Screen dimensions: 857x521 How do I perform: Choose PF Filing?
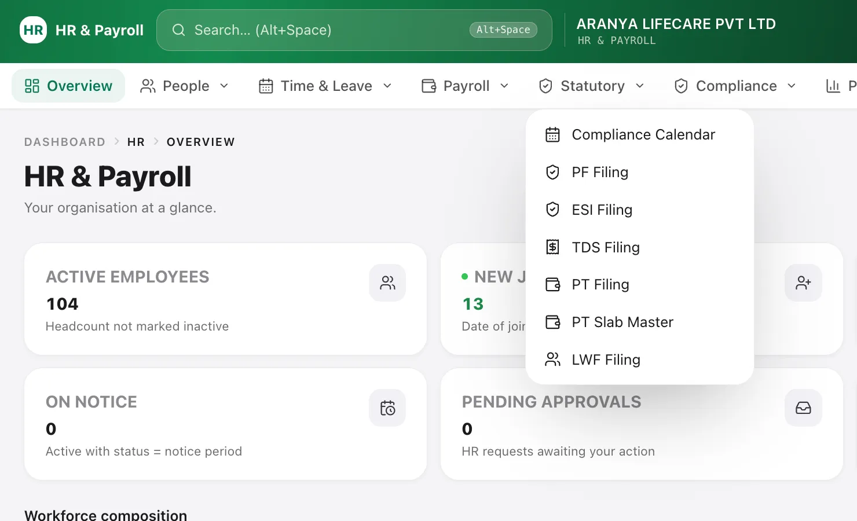click(x=639, y=172)
